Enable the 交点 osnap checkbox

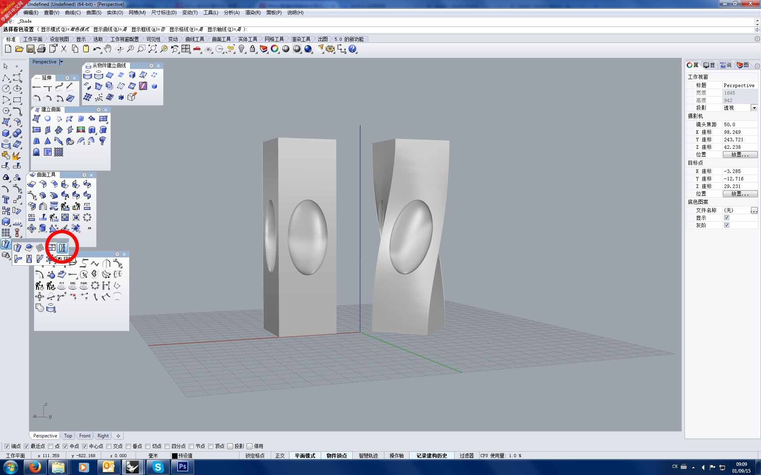tap(109, 446)
